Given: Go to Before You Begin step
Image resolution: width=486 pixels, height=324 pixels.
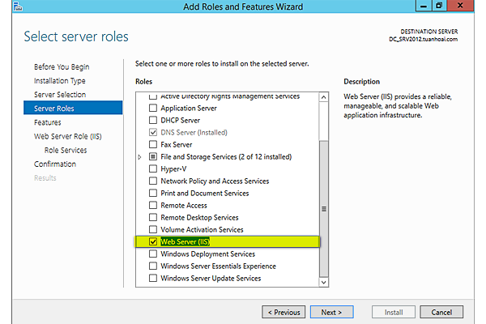Looking at the screenshot, I should point(62,67).
